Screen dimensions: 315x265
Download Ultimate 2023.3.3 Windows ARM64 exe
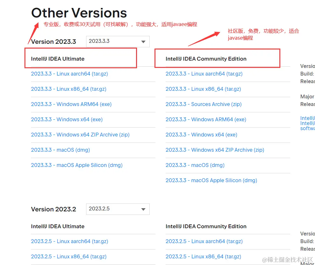(71, 104)
